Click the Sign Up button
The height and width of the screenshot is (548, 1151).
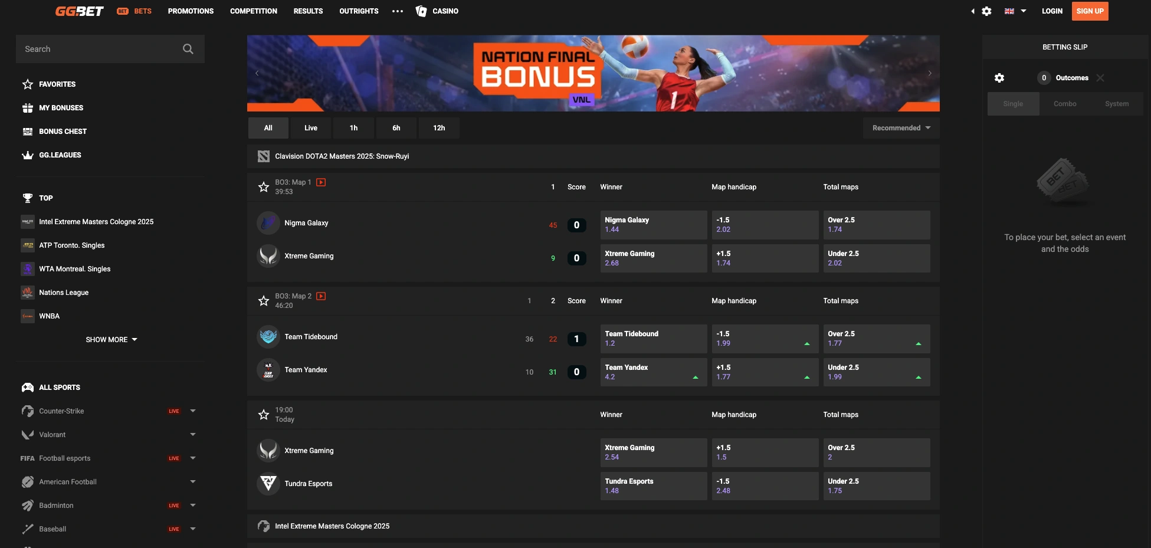(1090, 11)
